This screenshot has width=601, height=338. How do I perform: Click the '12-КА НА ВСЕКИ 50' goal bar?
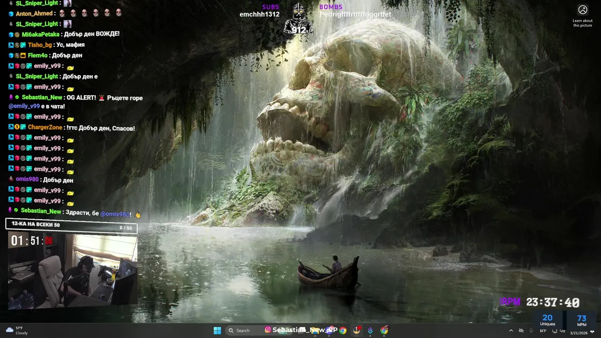tap(71, 226)
